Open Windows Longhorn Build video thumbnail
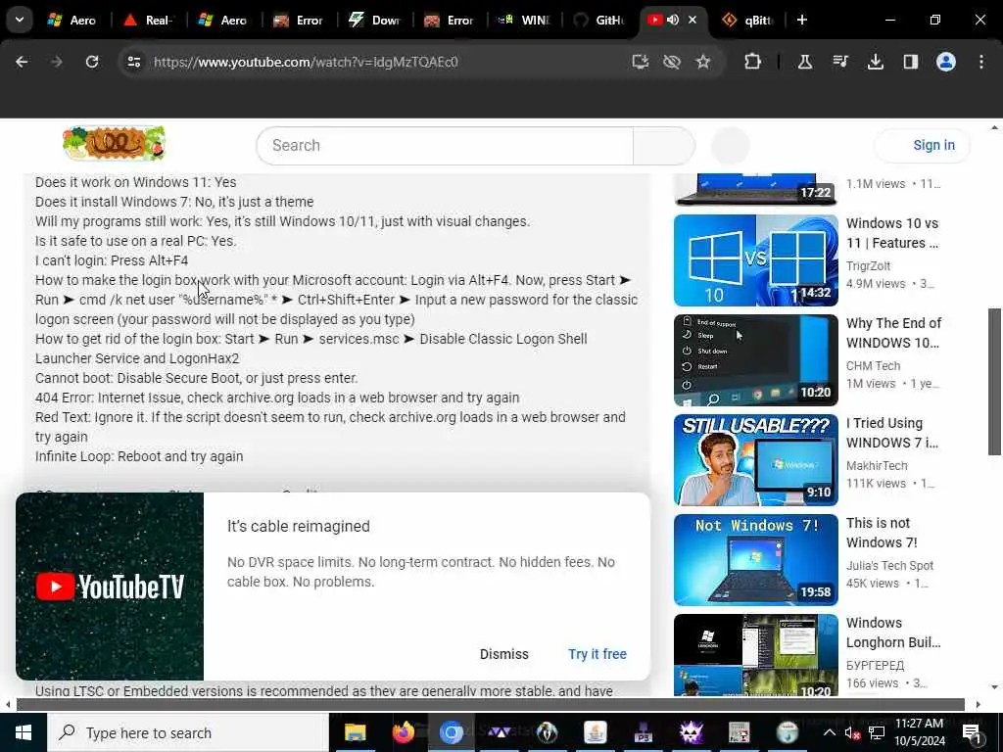Screen dimensions: 1003x752 [755, 655]
